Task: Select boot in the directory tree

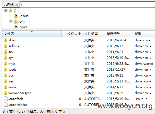Action: pyautogui.click(x=23, y=27)
